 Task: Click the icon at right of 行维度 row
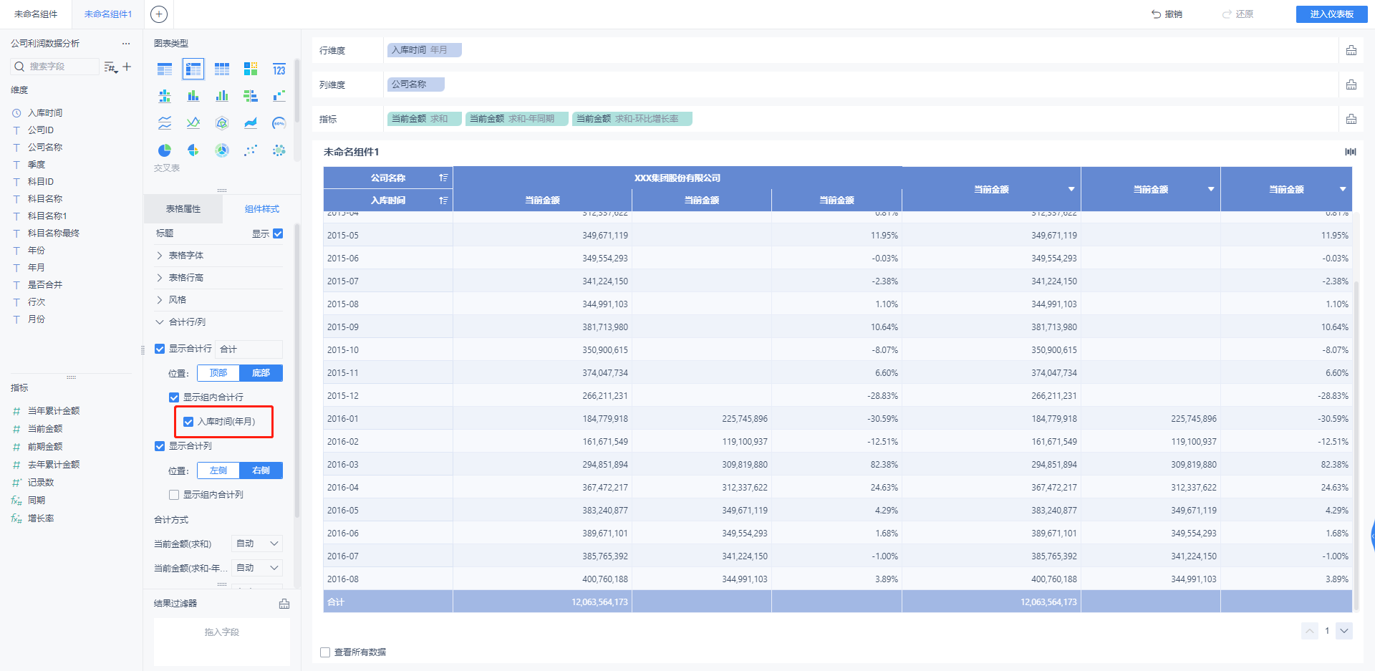click(x=1351, y=50)
